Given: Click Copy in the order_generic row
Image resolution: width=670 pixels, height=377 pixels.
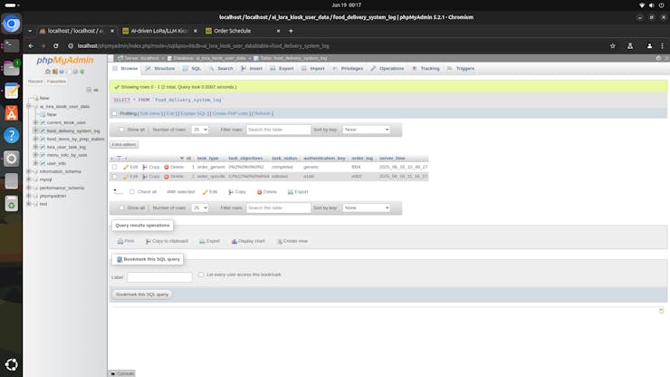Looking at the screenshot, I should pos(151,167).
